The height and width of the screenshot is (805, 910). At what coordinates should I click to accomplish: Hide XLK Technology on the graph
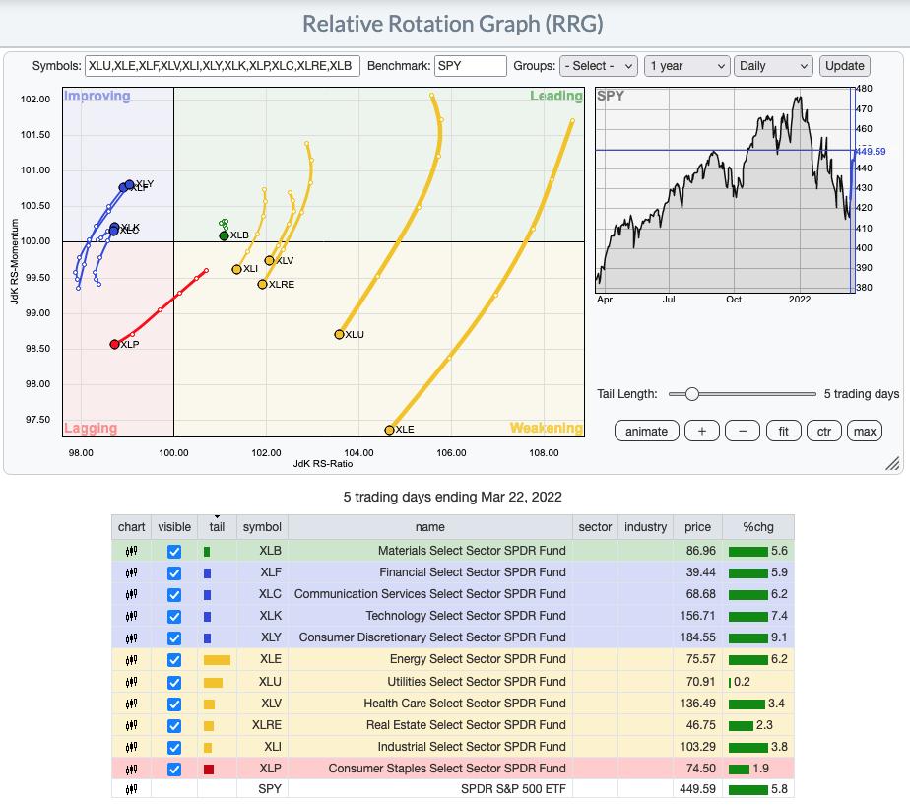174,616
